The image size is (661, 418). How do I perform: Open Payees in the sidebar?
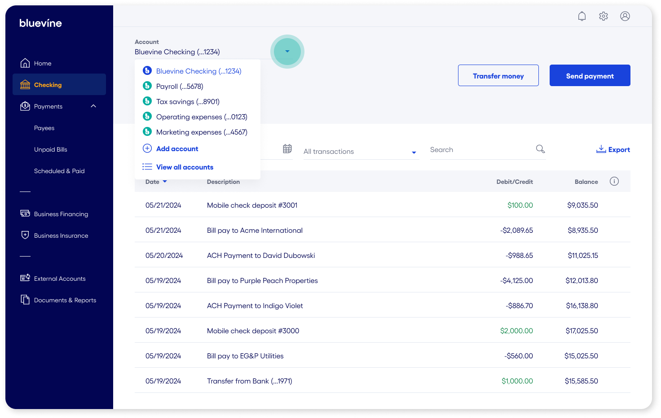[x=44, y=128]
